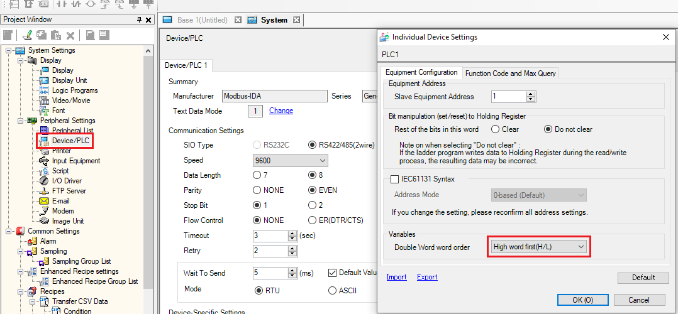Screen dimensions: 678x314
Task: Click the FTP Server icon in the tree
Action: (44, 191)
